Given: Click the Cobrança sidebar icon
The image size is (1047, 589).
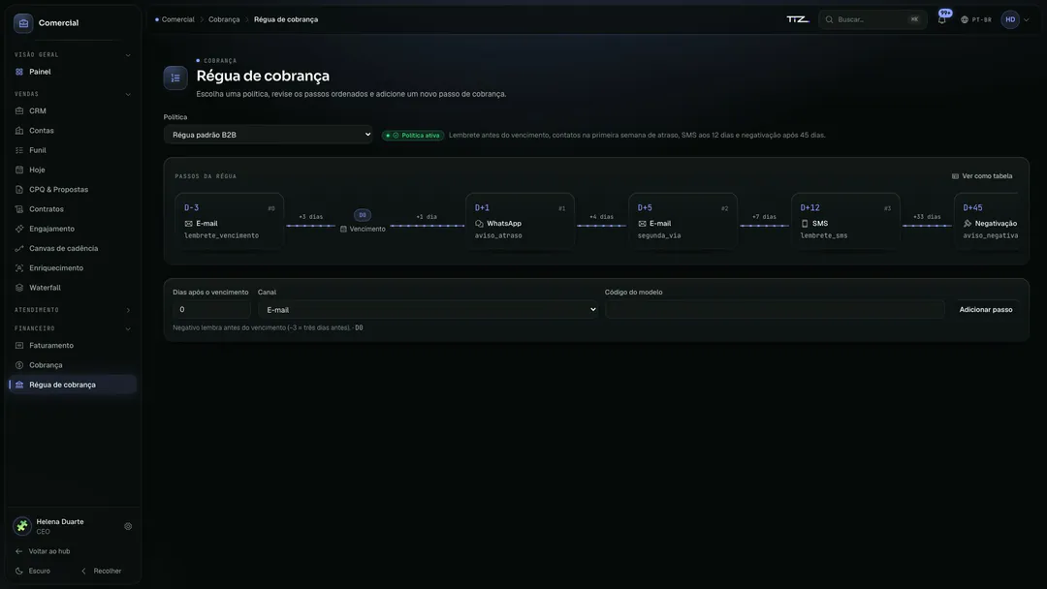Looking at the screenshot, I should pos(19,365).
